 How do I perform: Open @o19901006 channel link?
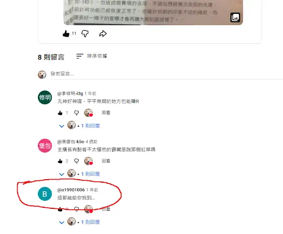[x=71, y=190]
